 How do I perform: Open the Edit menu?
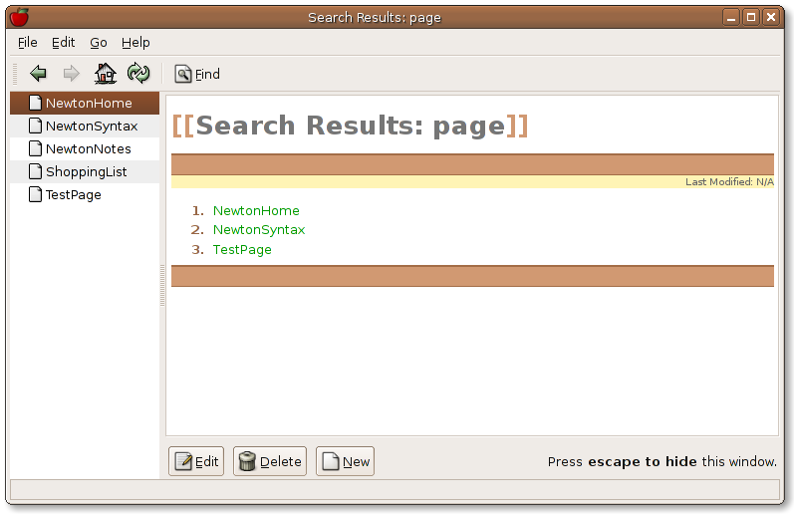coord(63,43)
